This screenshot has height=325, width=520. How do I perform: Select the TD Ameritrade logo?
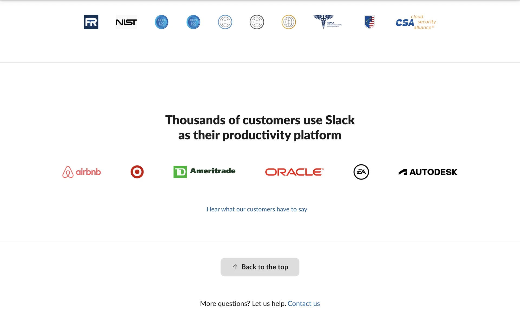pos(204,172)
